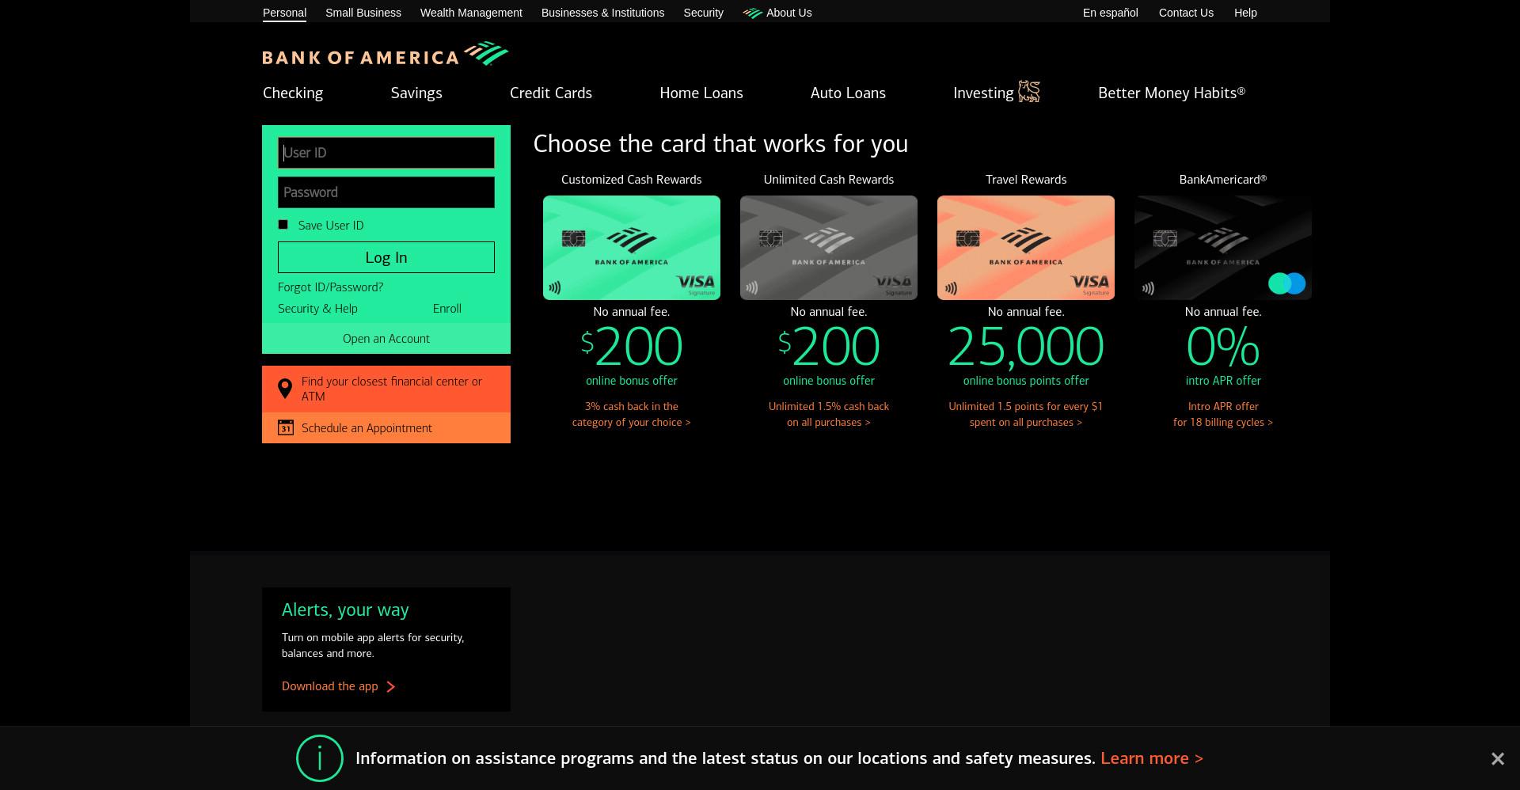Open Unlimited 1.5 points per $1 link
The image size is (1520, 790).
click(1026, 415)
